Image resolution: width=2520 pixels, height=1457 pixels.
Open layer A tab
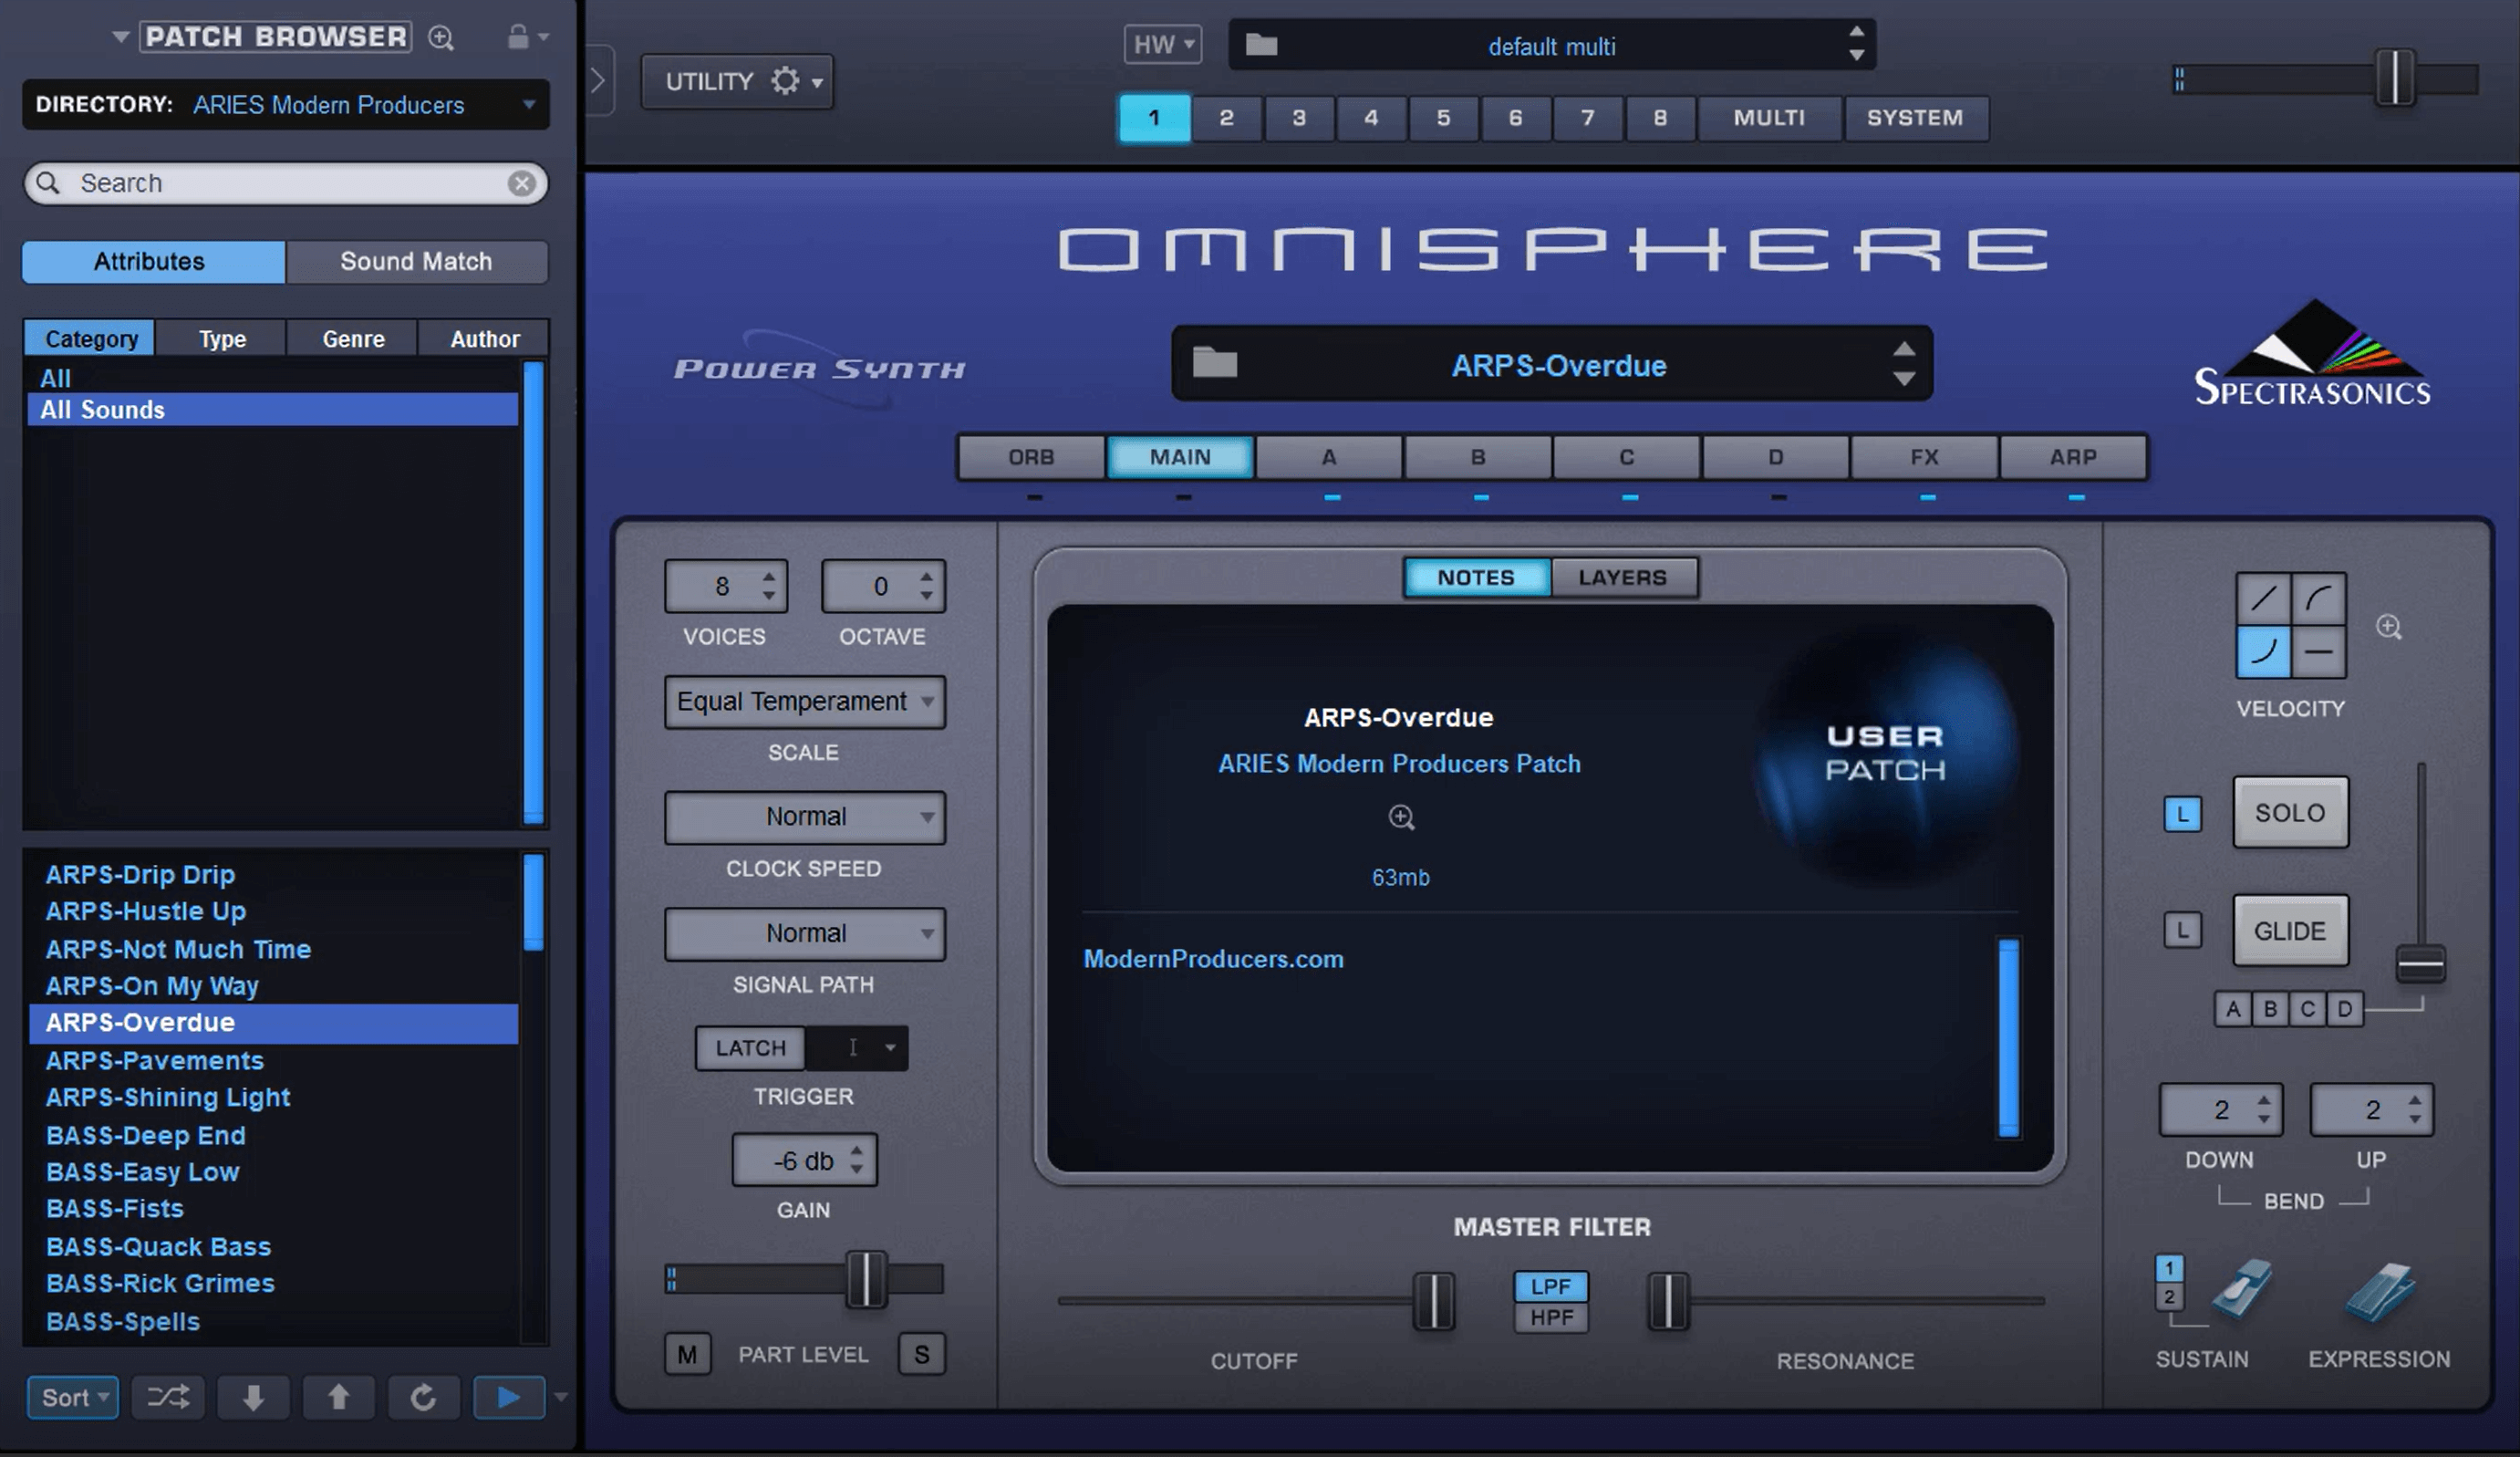click(1329, 457)
